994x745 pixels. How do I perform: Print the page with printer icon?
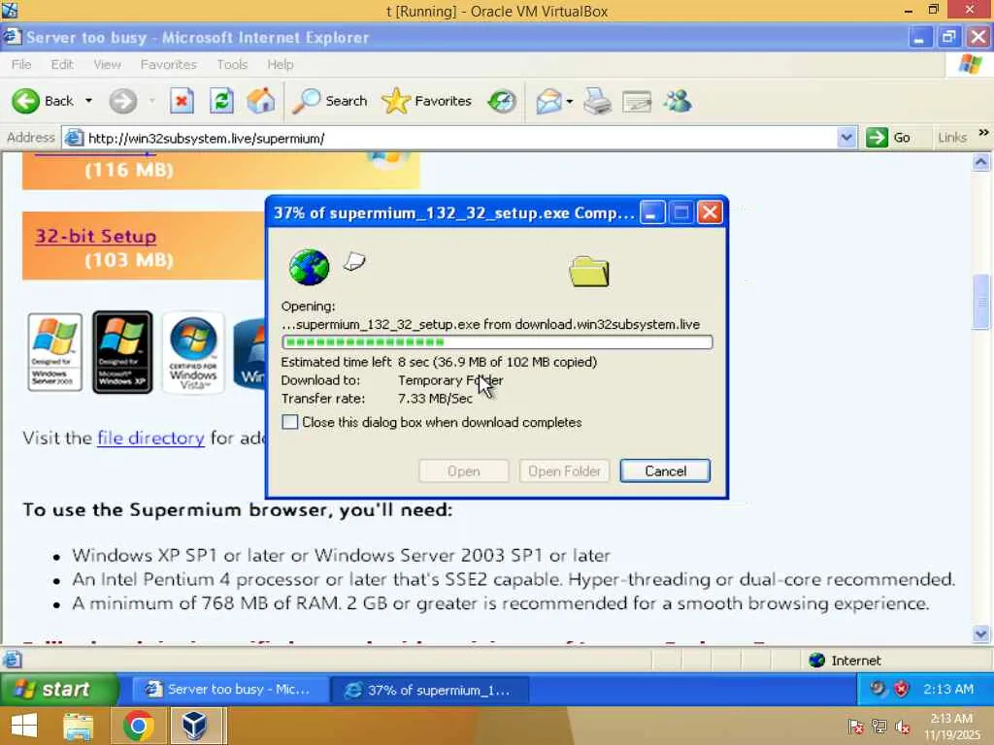coord(597,101)
